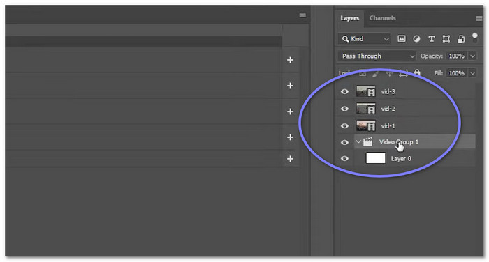Select the Video Group 1 name
The width and height of the screenshot is (489, 262).
pyautogui.click(x=399, y=142)
